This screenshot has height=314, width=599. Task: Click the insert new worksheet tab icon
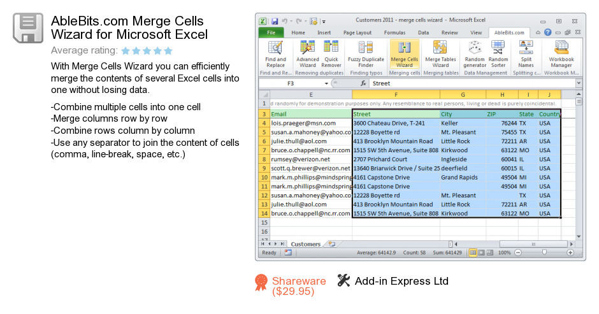coord(332,244)
